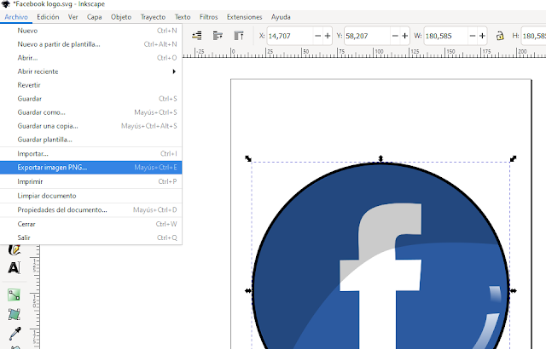
Task: Click the right-middle selection handle
Action: coord(513,290)
